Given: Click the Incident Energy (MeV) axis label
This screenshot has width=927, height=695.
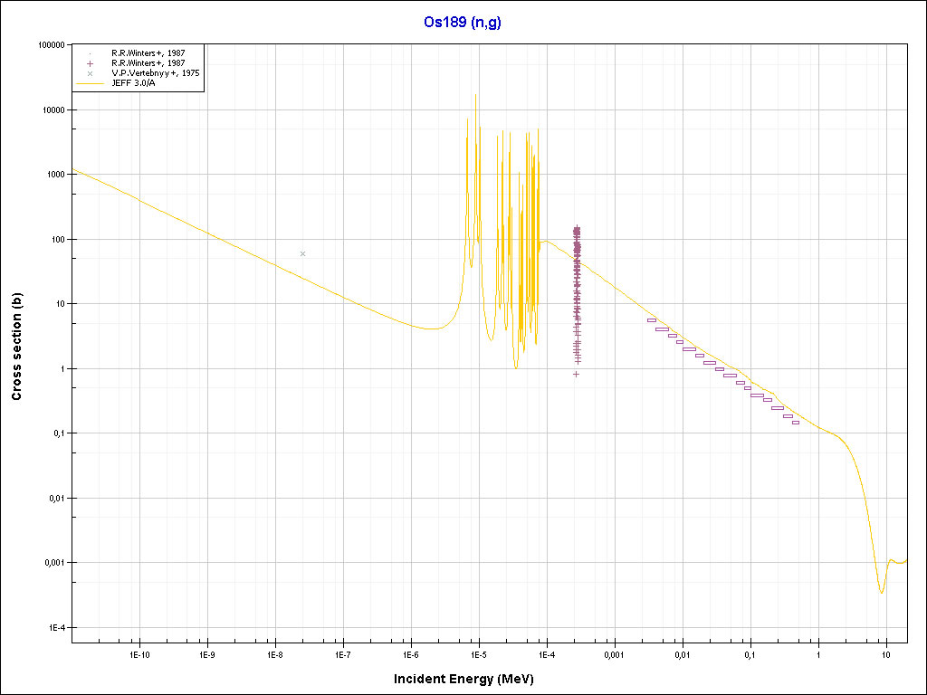Looking at the screenshot, I should point(463,679).
